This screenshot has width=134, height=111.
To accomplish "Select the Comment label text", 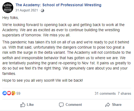I will tap(74, 105).
